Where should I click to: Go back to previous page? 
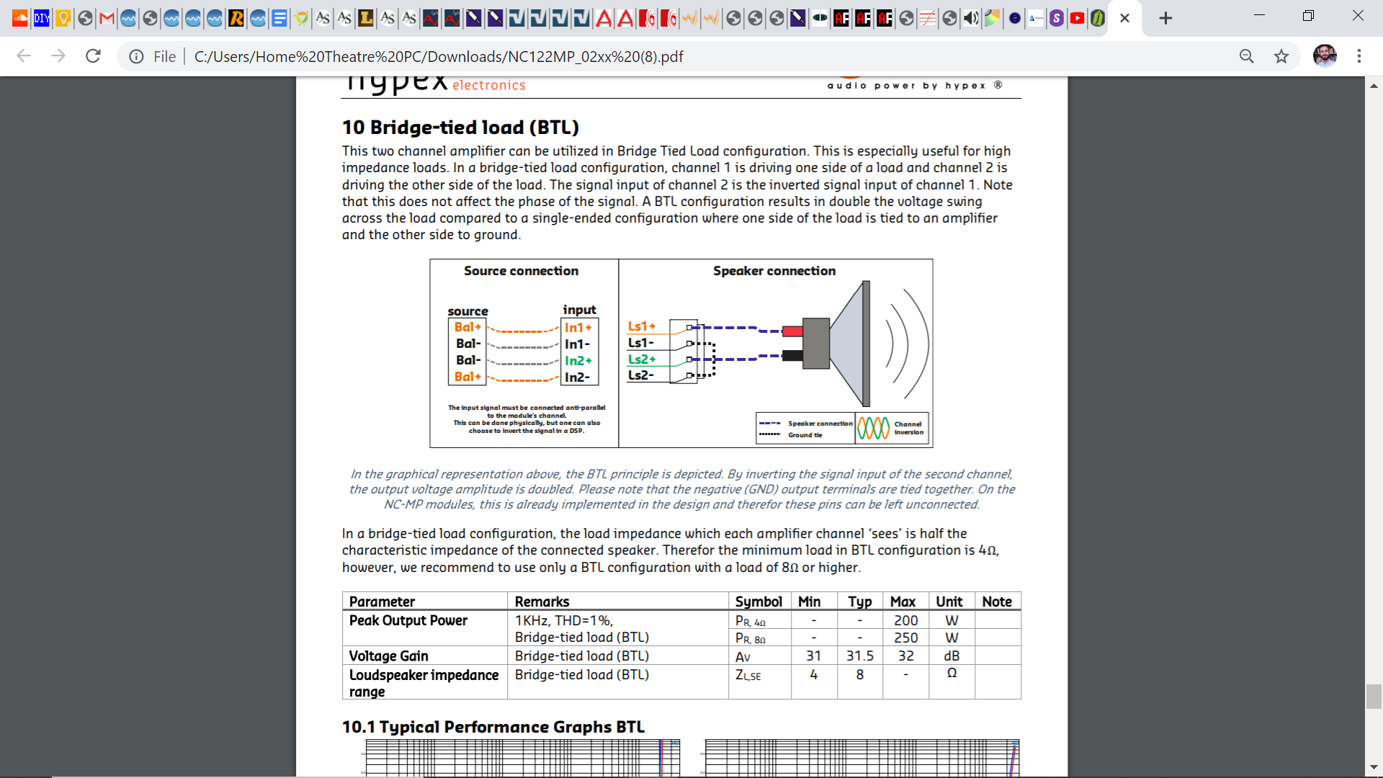pos(24,56)
